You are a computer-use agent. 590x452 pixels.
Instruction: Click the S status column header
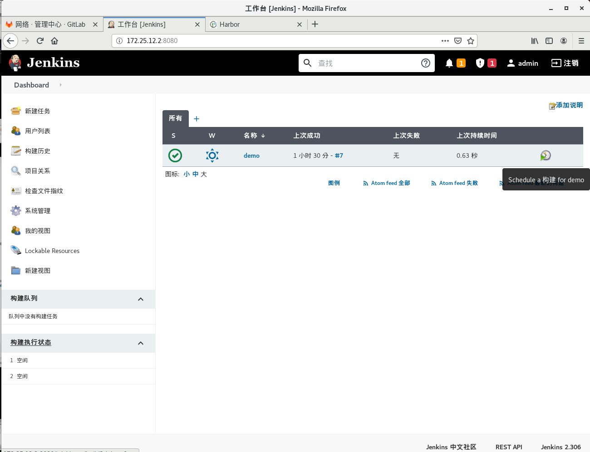(173, 136)
